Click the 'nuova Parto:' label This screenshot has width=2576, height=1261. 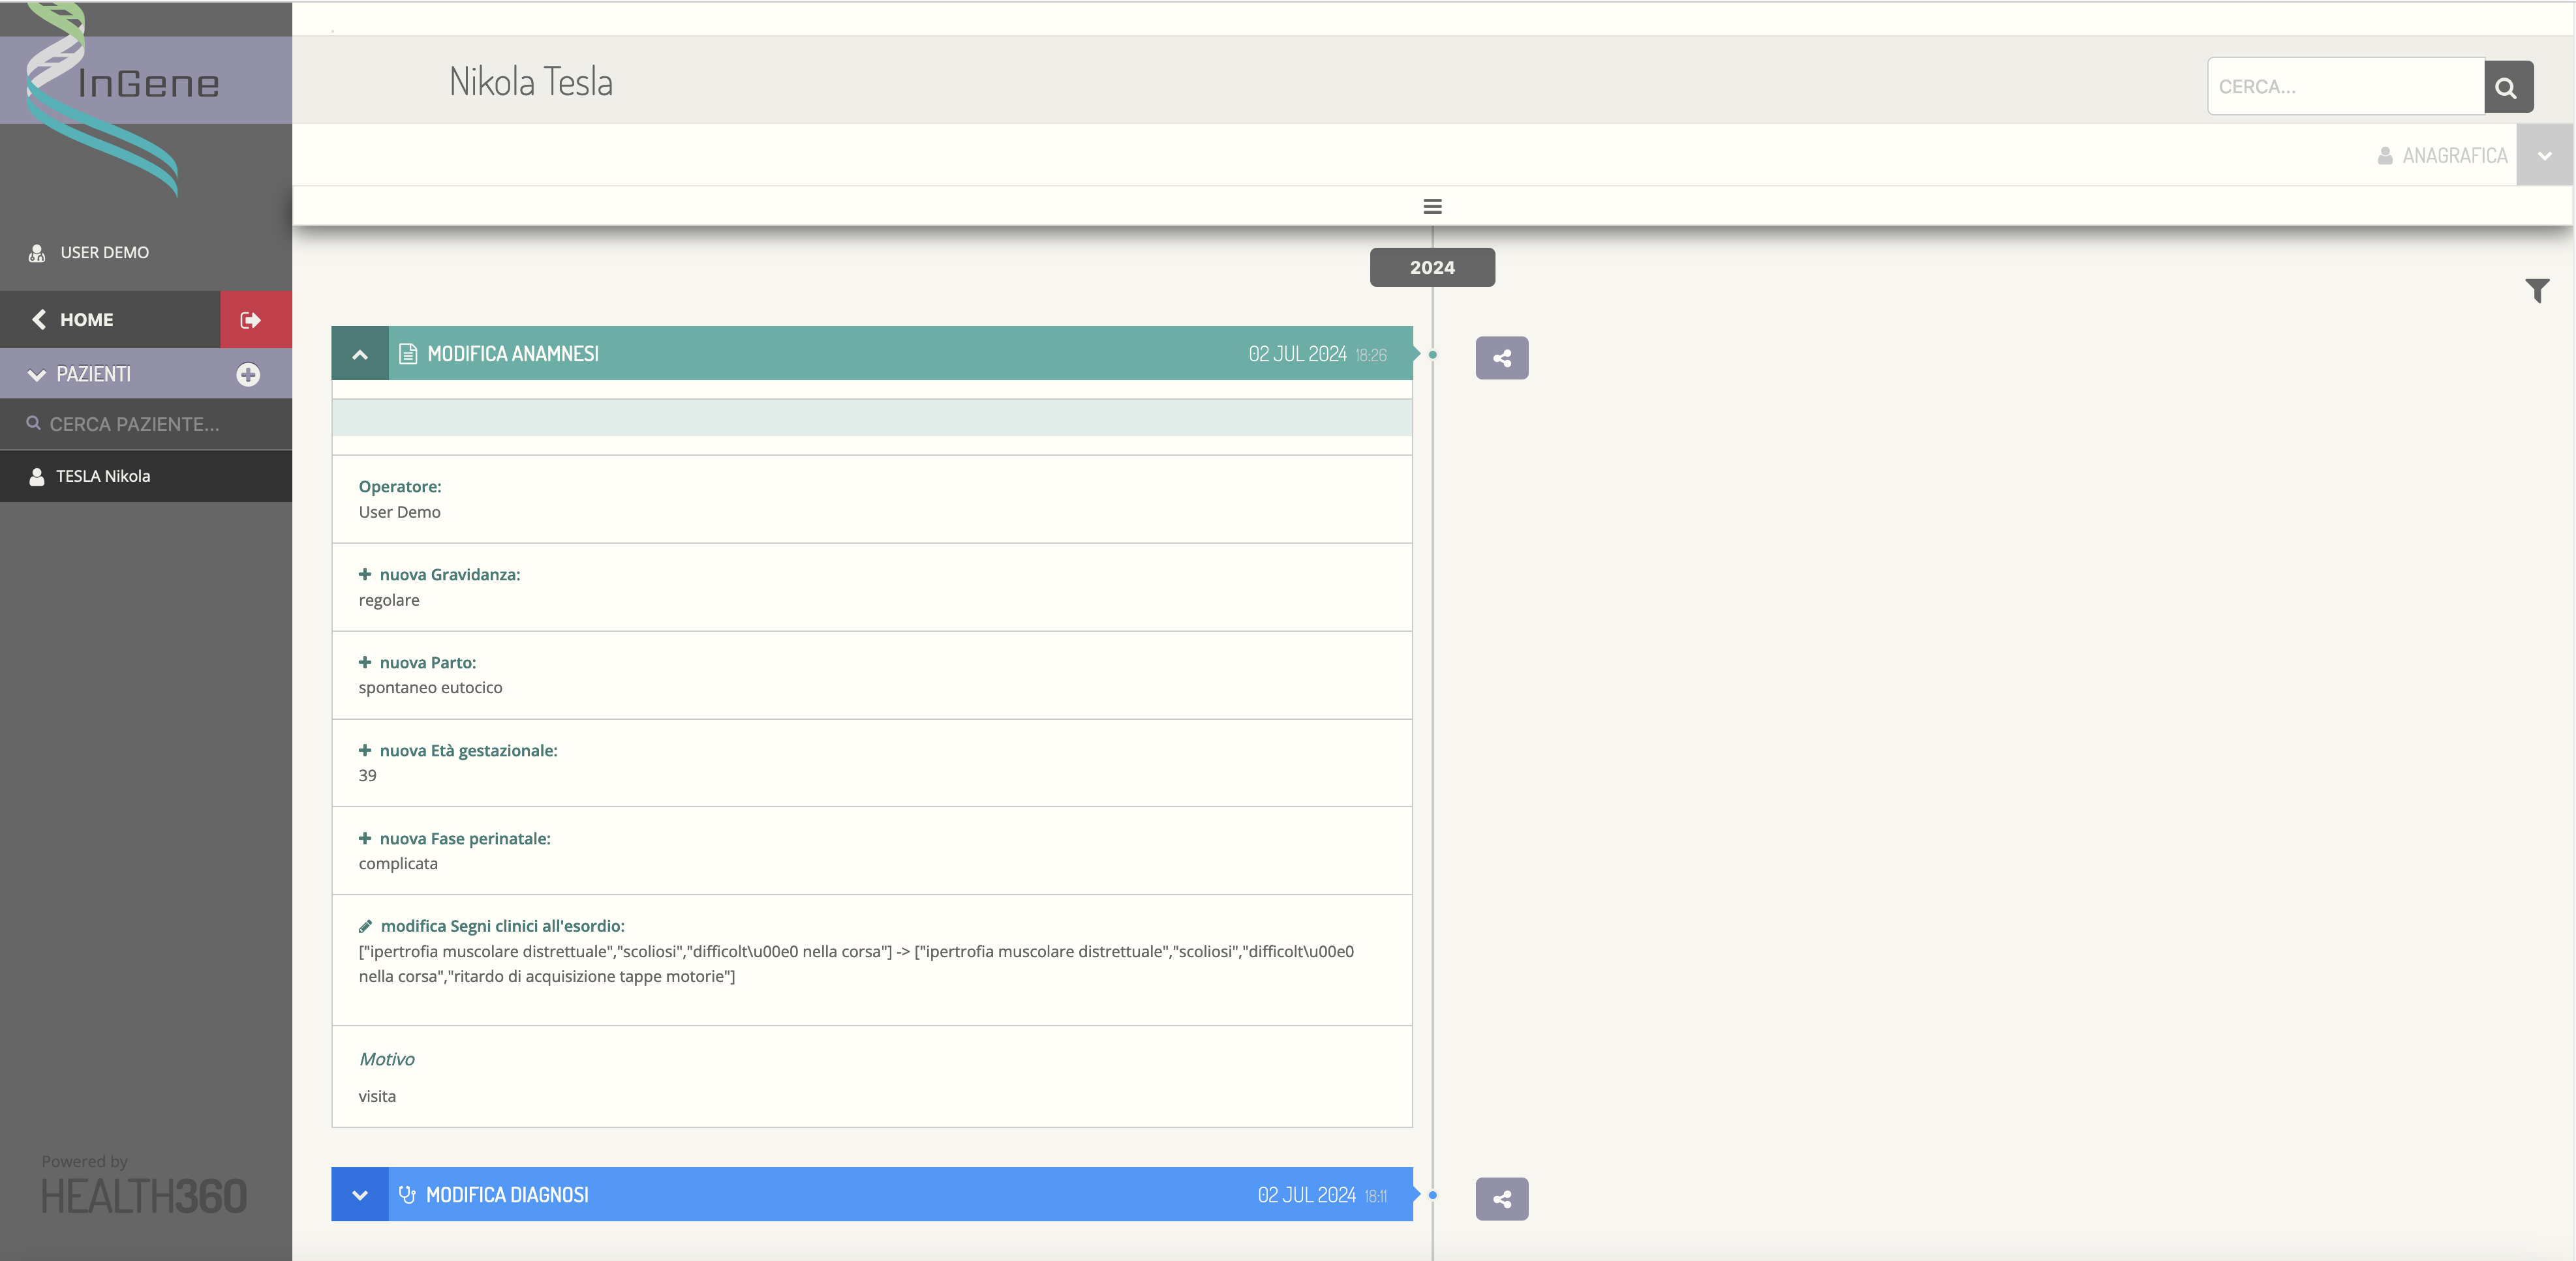pos(428,662)
